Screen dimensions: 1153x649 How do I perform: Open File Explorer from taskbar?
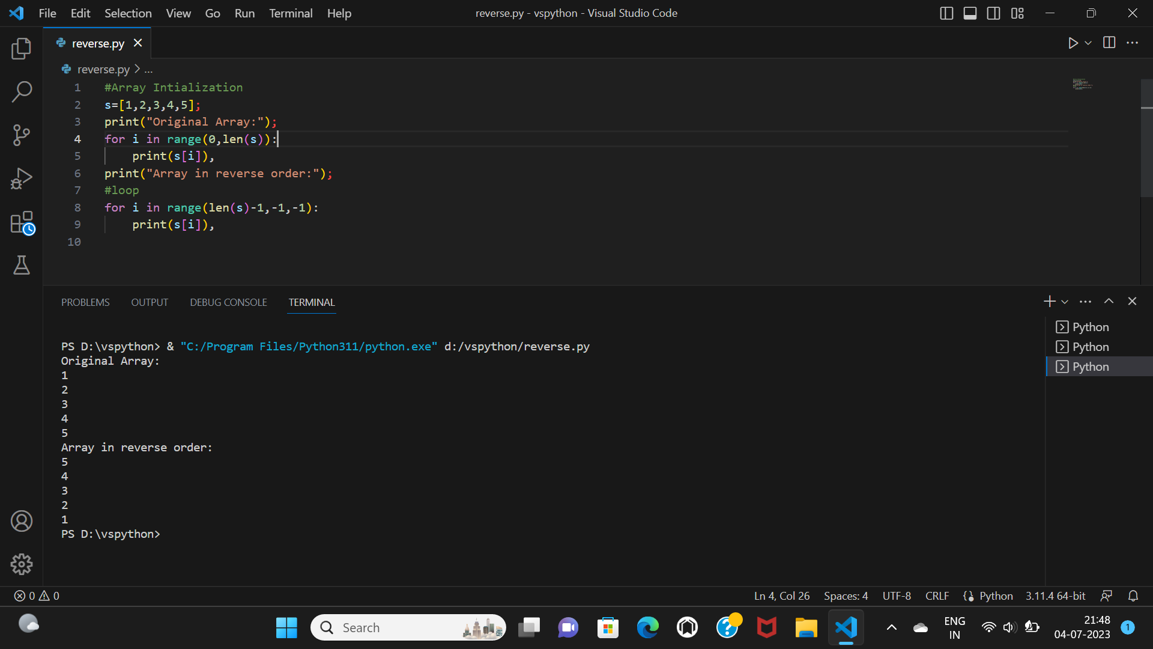[806, 627]
